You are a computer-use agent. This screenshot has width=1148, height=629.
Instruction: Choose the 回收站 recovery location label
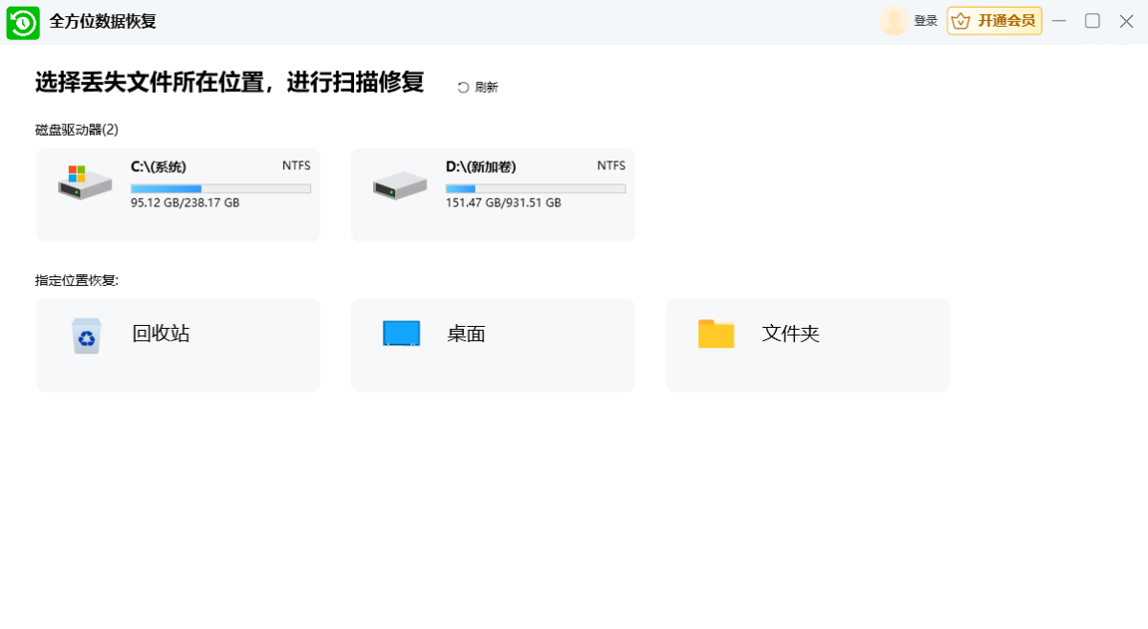point(161,334)
